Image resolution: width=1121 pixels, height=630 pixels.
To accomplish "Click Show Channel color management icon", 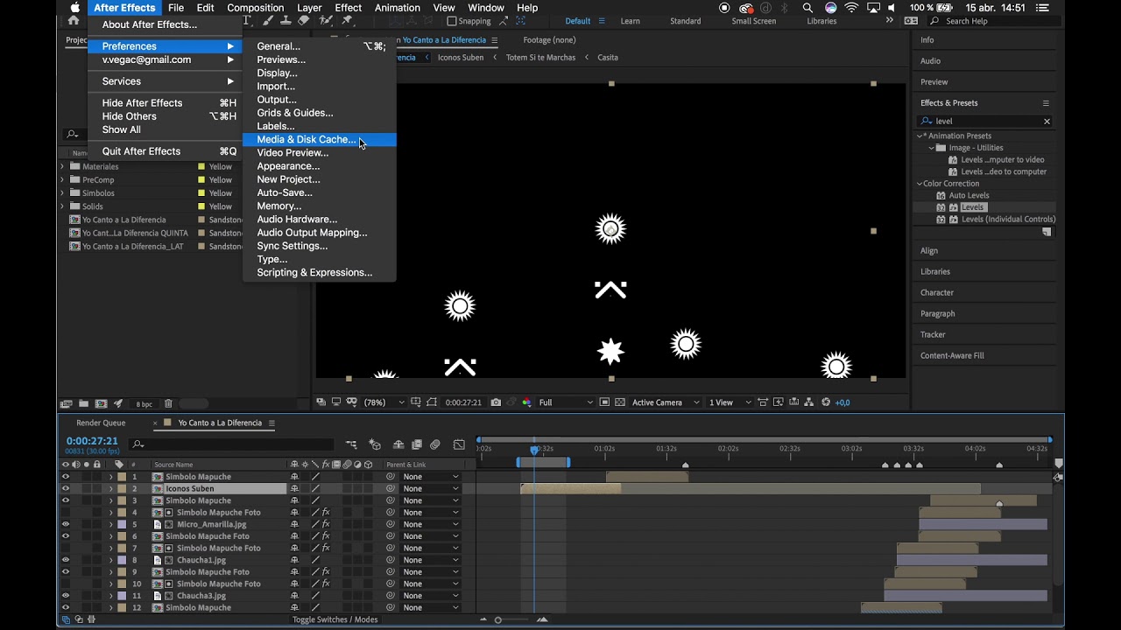I will coord(526,402).
